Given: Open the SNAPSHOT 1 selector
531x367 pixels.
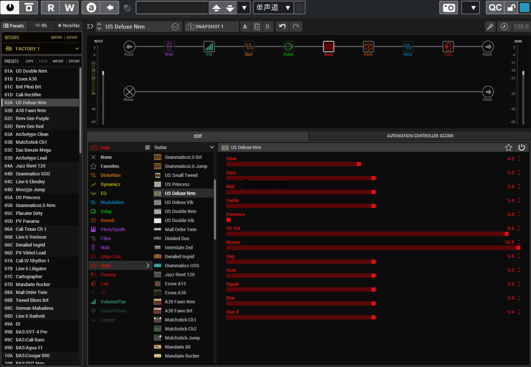Looking at the screenshot, I should coord(212,26).
